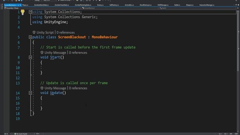240x135 pixels.
Task: Activate the ScreenBlackout.cs tab
Action: click(10, 5)
